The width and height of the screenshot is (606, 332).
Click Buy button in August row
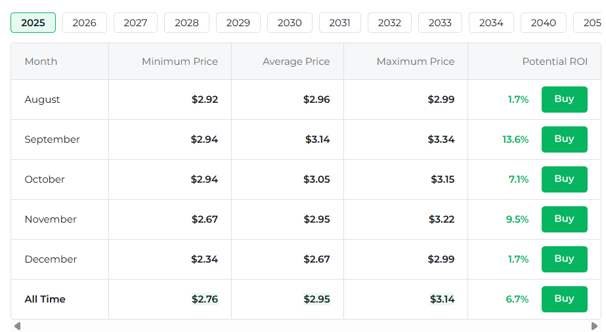564,100
